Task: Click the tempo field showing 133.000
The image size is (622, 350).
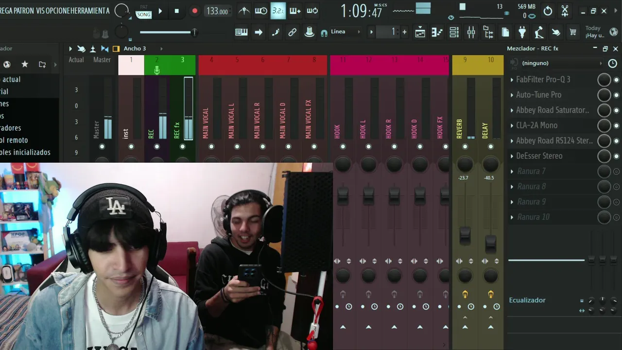Action: tap(217, 11)
